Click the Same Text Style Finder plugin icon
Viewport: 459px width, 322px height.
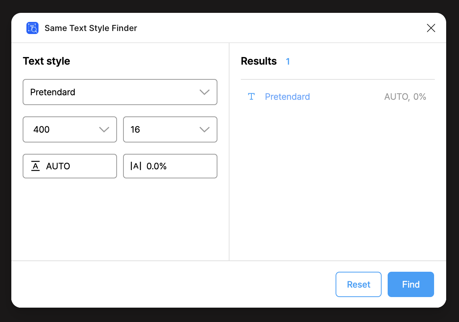pos(32,28)
